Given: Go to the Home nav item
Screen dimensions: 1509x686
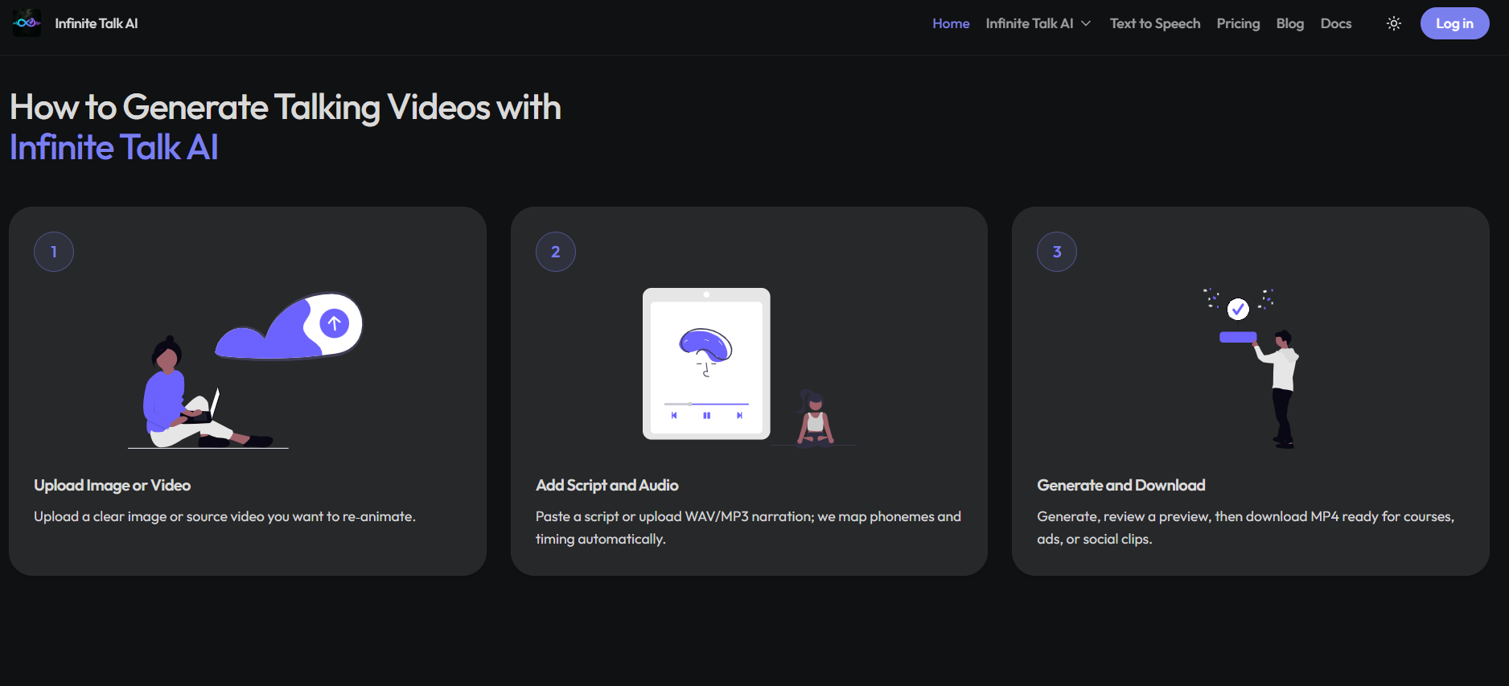Looking at the screenshot, I should point(951,23).
